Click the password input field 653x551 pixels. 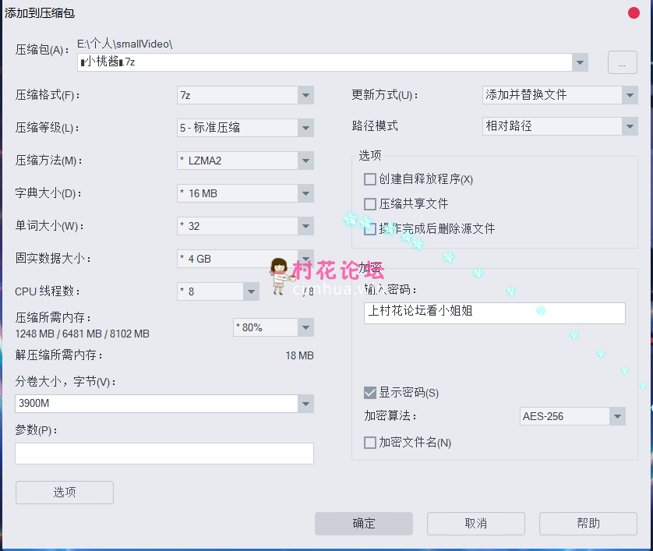click(x=494, y=313)
